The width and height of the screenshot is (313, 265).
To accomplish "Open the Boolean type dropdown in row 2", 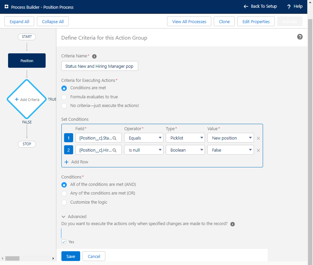I will pyautogui.click(x=185, y=150).
